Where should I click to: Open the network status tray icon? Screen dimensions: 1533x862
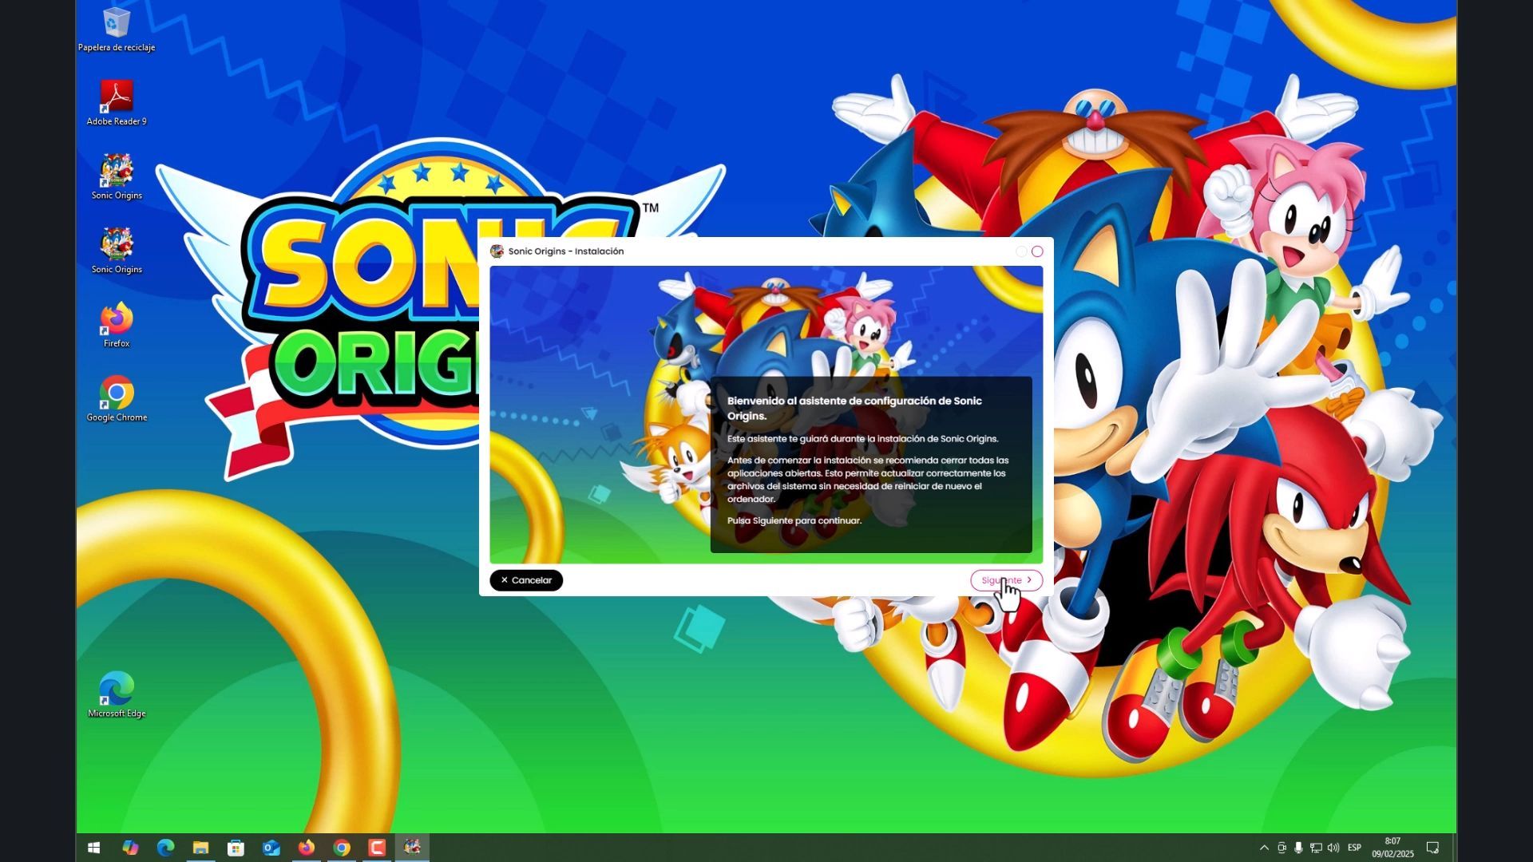coord(1316,848)
